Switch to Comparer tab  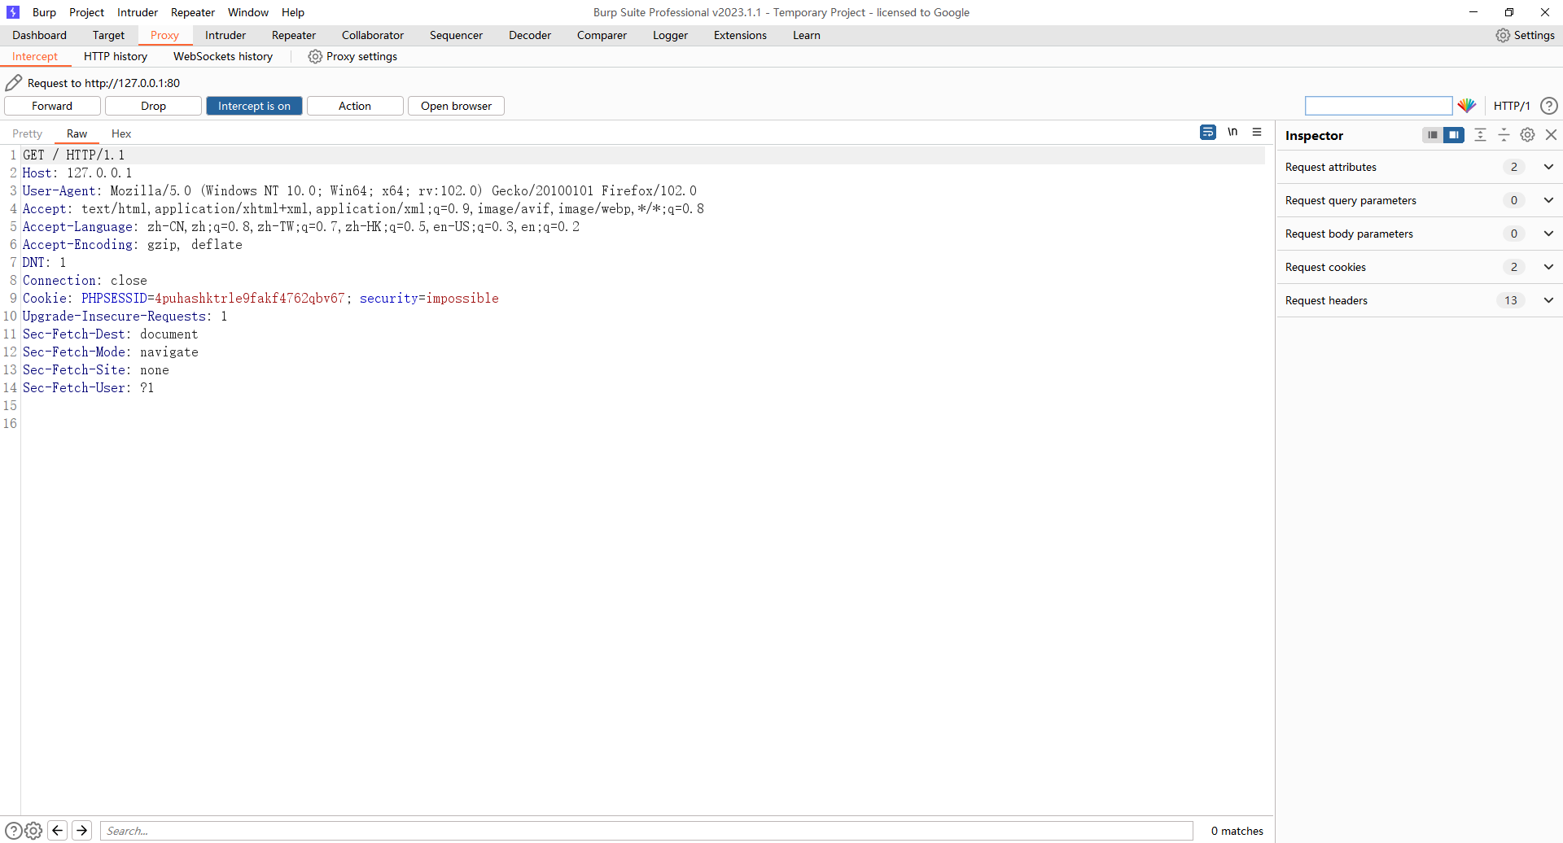coord(602,35)
